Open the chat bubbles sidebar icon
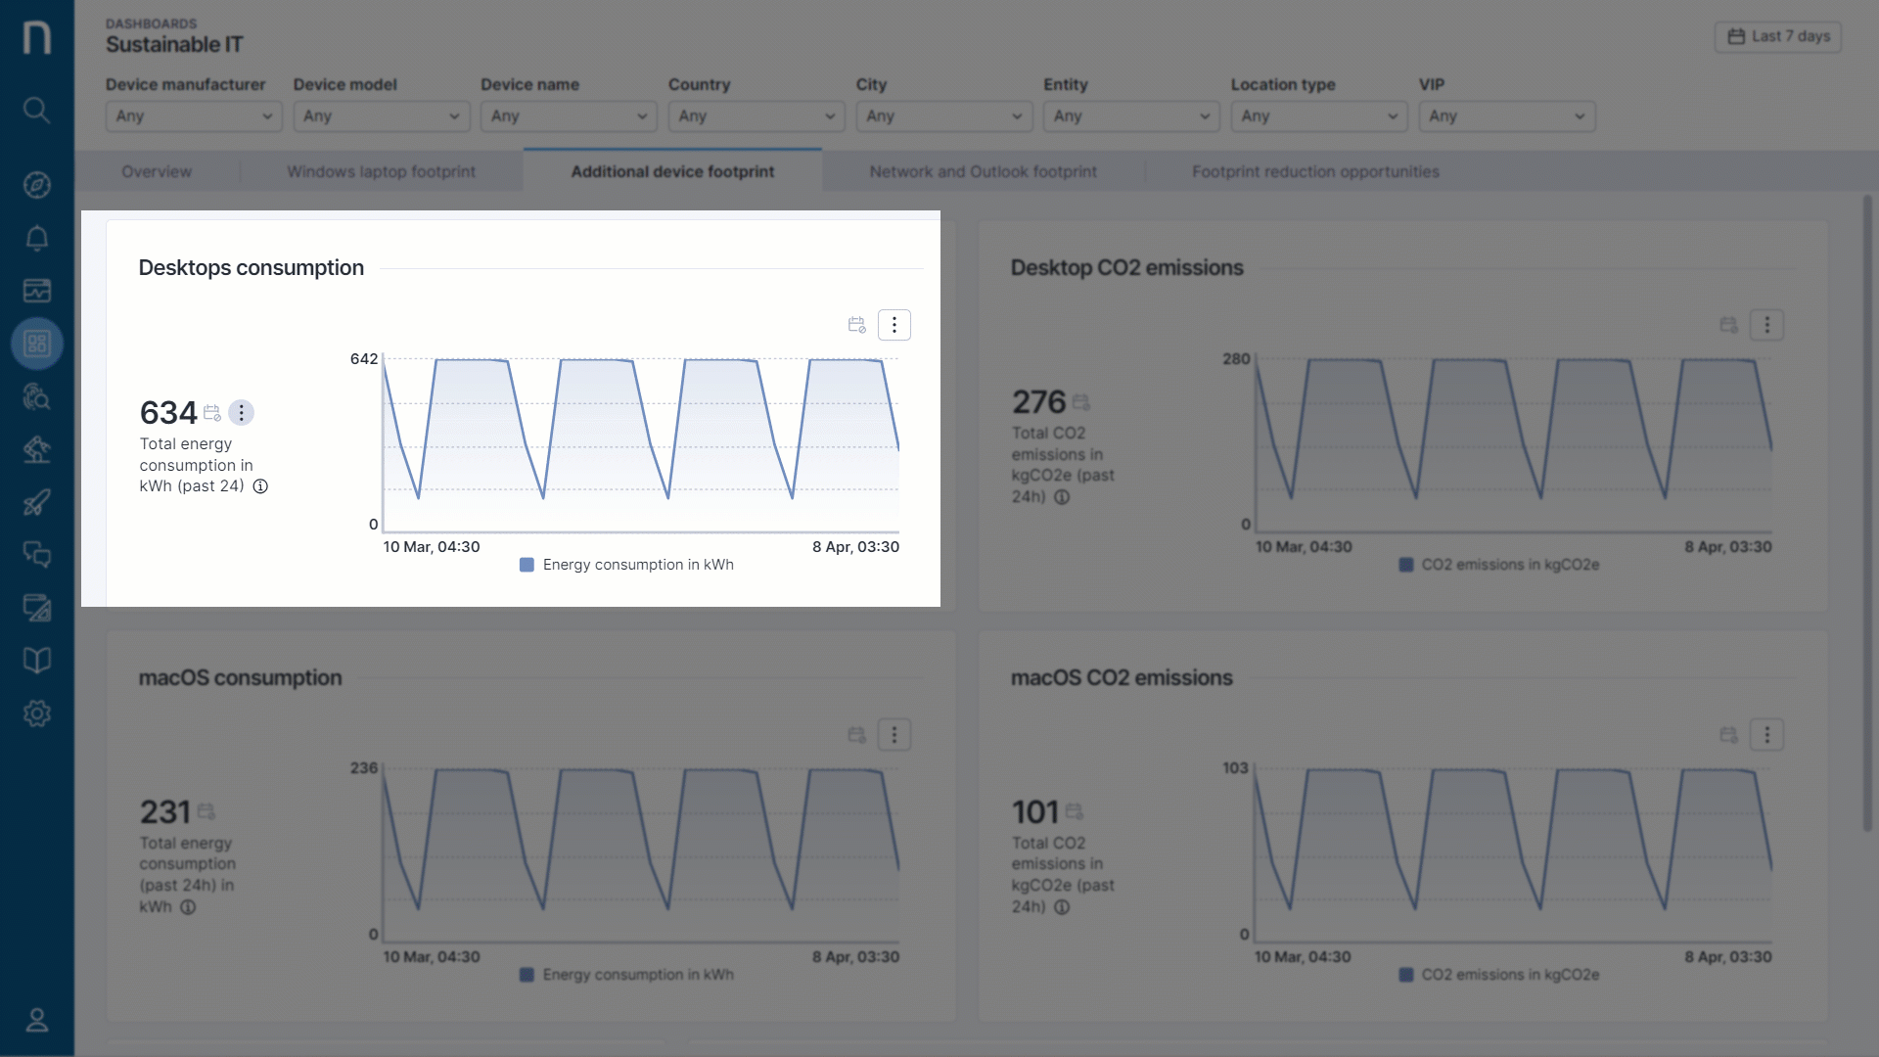The image size is (1879, 1057). (36, 555)
